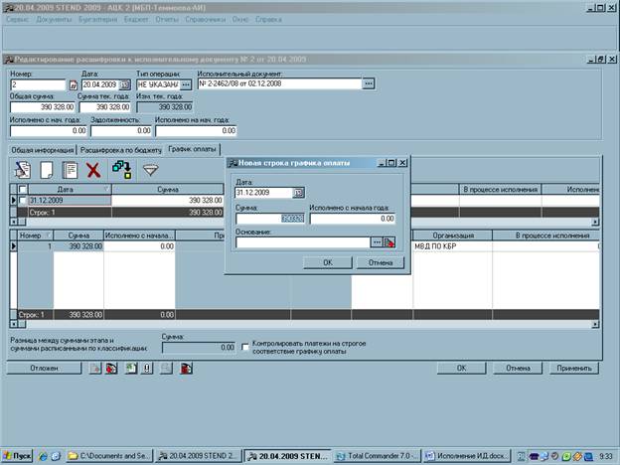Screen dimensions: 620x465
Task: Open calendar picker next to date 20.04.2009
Action: (125, 84)
